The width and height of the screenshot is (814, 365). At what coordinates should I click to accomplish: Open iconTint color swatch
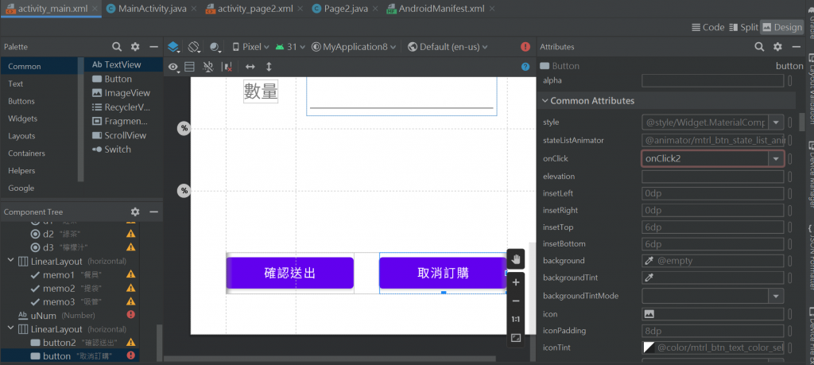pos(649,348)
